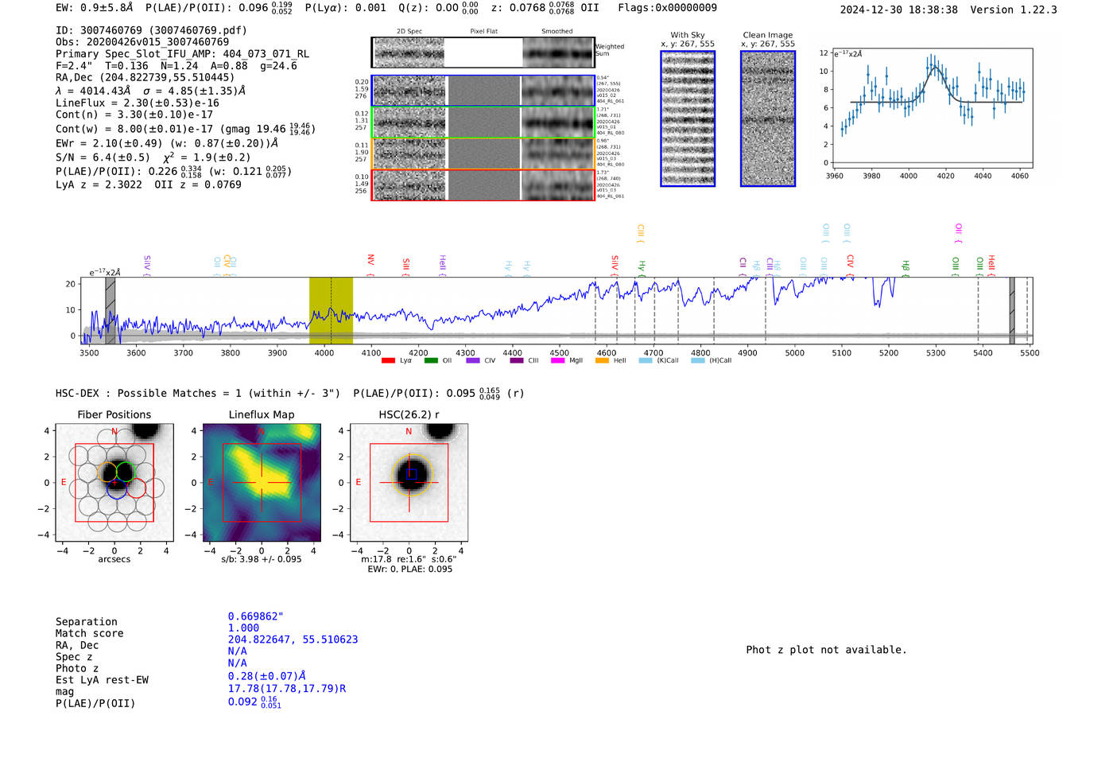Viewport: 1113px width, 758px height.
Task: Click the green Hβ line label
Action: tap(906, 269)
